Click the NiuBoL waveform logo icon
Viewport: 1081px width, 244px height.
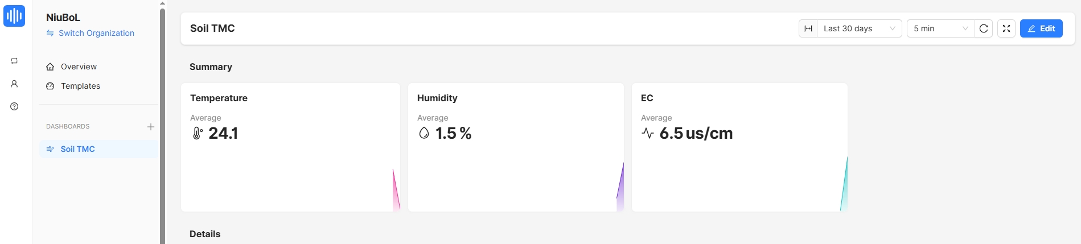pyautogui.click(x=14, y=16)
